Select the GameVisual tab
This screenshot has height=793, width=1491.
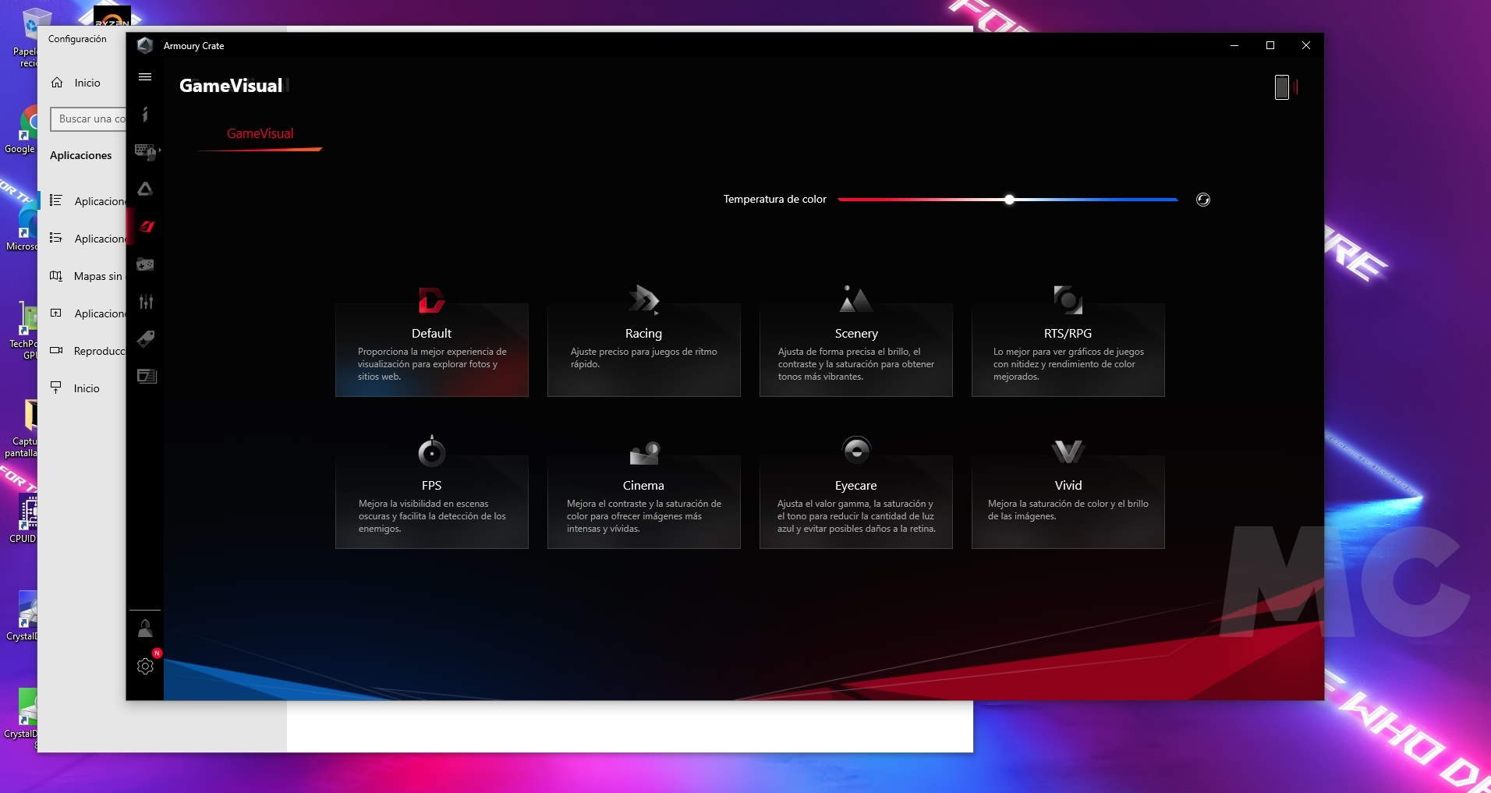point(260,134)
